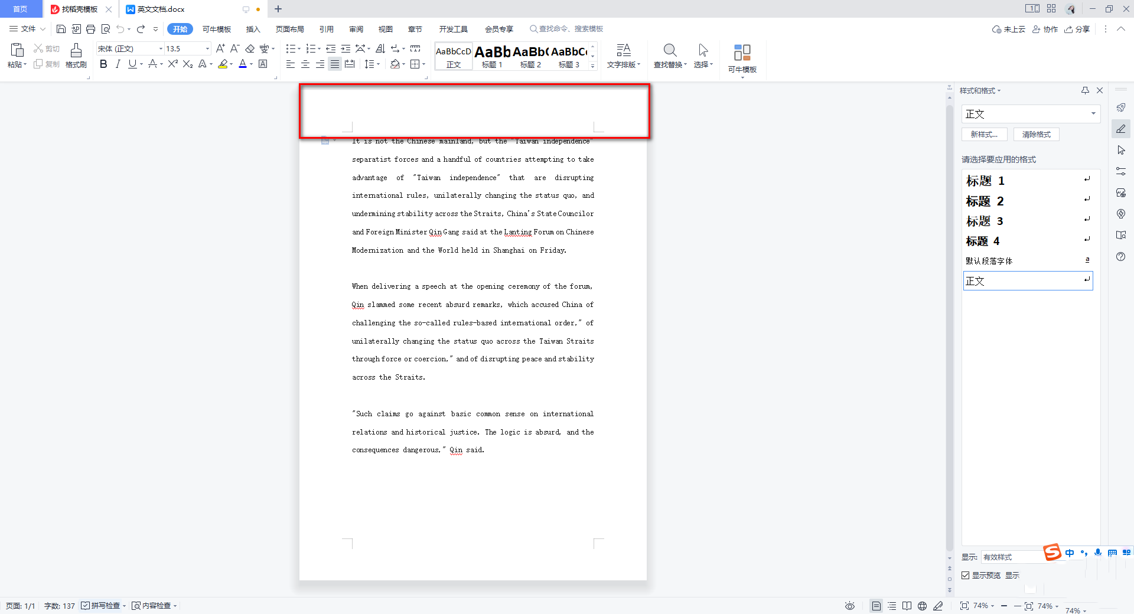Open the 插入 ribbon tab

coord(253,29)
